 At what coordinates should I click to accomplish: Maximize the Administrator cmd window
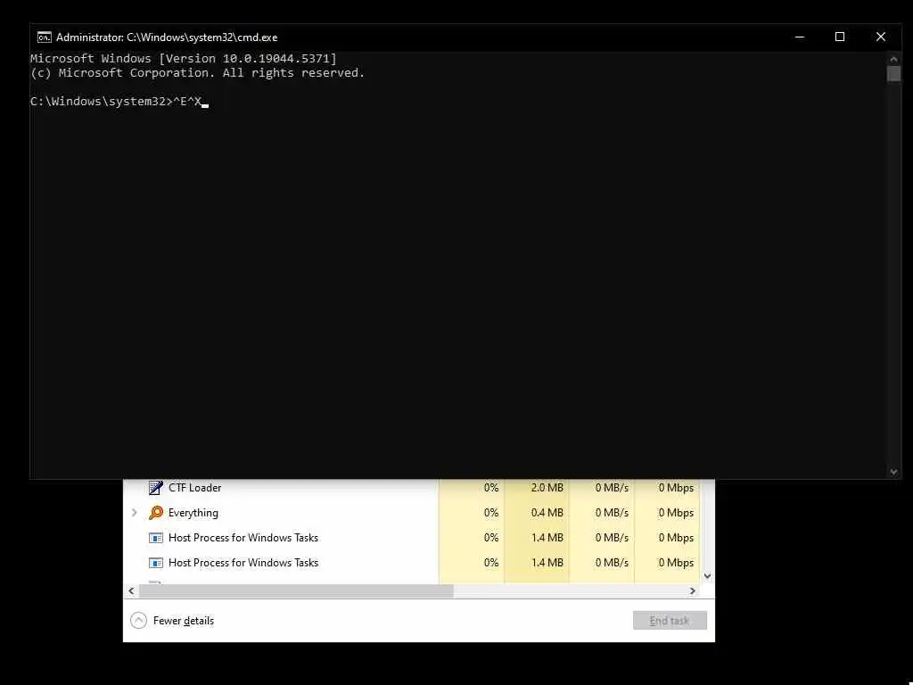[x=840, y=37]
